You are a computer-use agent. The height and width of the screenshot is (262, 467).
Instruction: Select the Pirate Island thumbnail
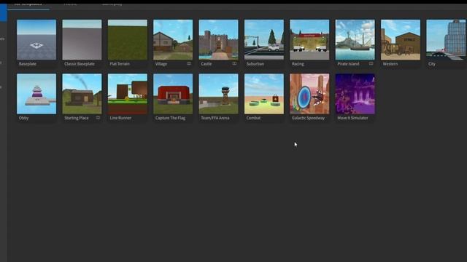pos(355,40)
